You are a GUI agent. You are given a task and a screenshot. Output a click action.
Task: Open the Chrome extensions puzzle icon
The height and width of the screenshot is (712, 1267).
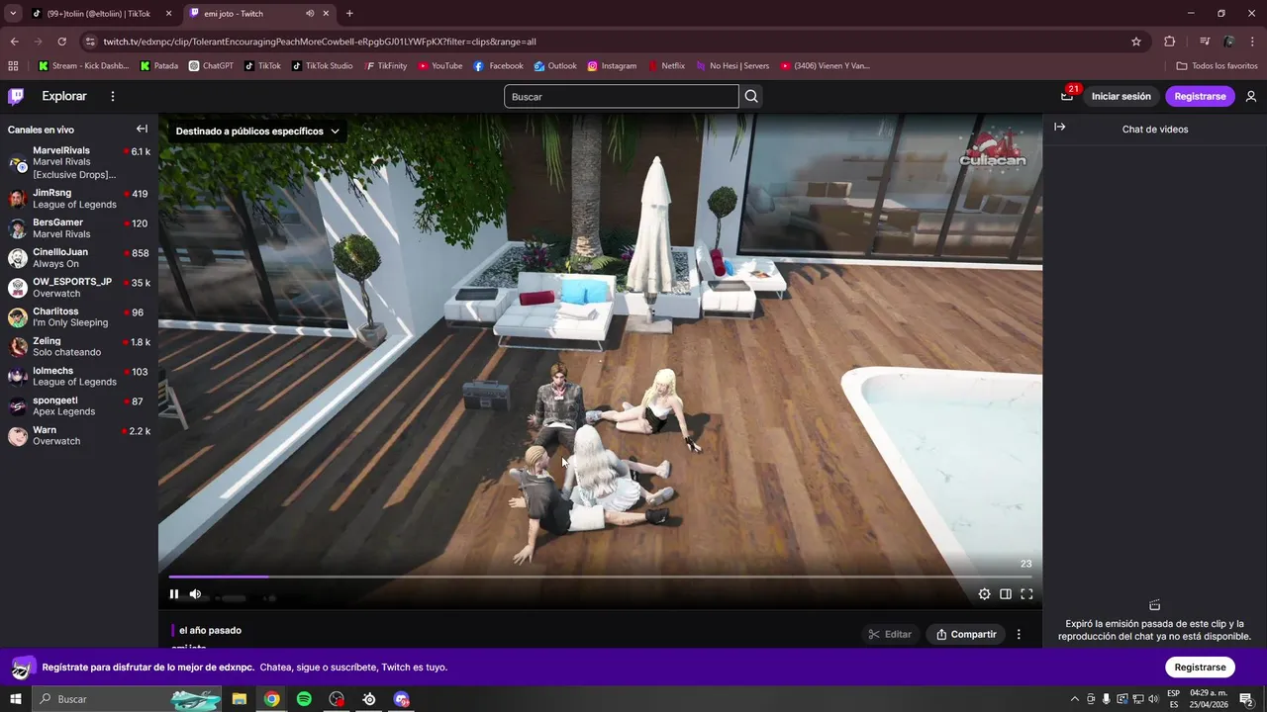(x=1170, y=42)
